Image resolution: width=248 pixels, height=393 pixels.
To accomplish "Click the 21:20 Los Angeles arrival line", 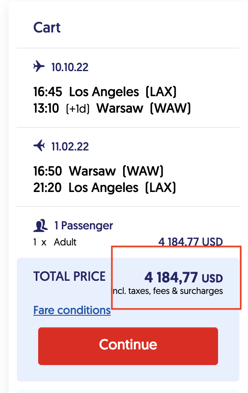I will coord(104,188).
